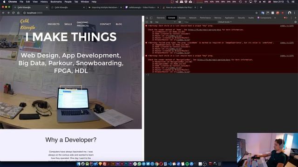This screenshot has width=298, height=167.
Task: Expand the first unique key warning
Action: pos(149,26)
